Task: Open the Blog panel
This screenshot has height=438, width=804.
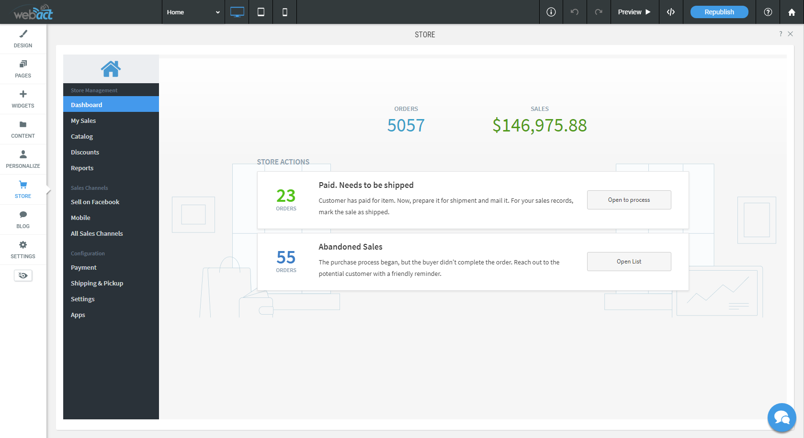Action: point(23,219)
